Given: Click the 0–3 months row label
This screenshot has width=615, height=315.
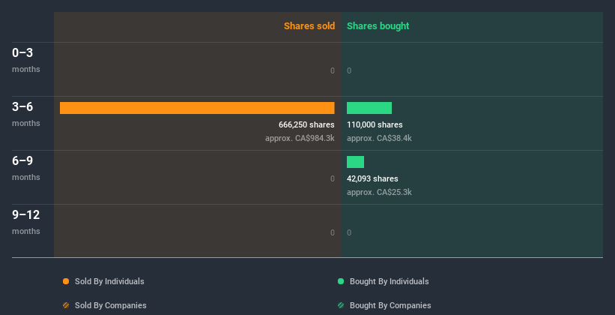Looking at the screenshot, I should (x=26, y=60).
